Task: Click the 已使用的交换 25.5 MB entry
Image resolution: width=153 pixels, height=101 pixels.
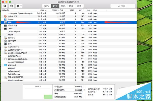Action: coord(68,97)
